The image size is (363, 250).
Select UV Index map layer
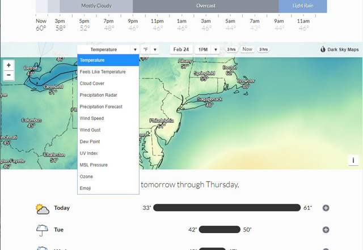point(108,153)
